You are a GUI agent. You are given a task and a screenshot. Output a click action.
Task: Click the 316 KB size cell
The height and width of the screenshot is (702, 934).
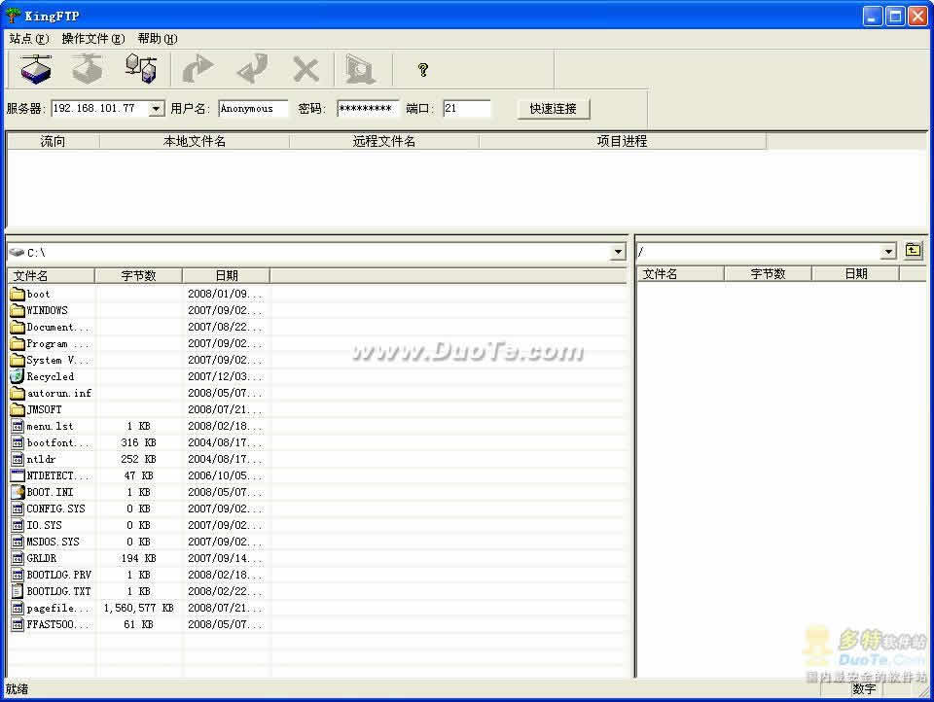138,443
